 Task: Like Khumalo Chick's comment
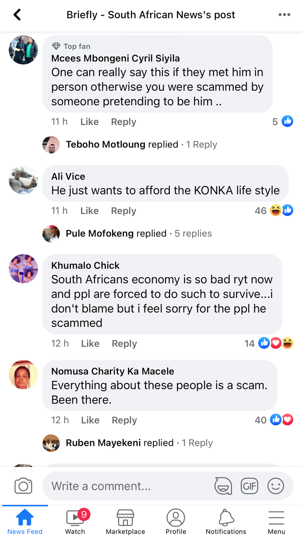coord(90,344)
